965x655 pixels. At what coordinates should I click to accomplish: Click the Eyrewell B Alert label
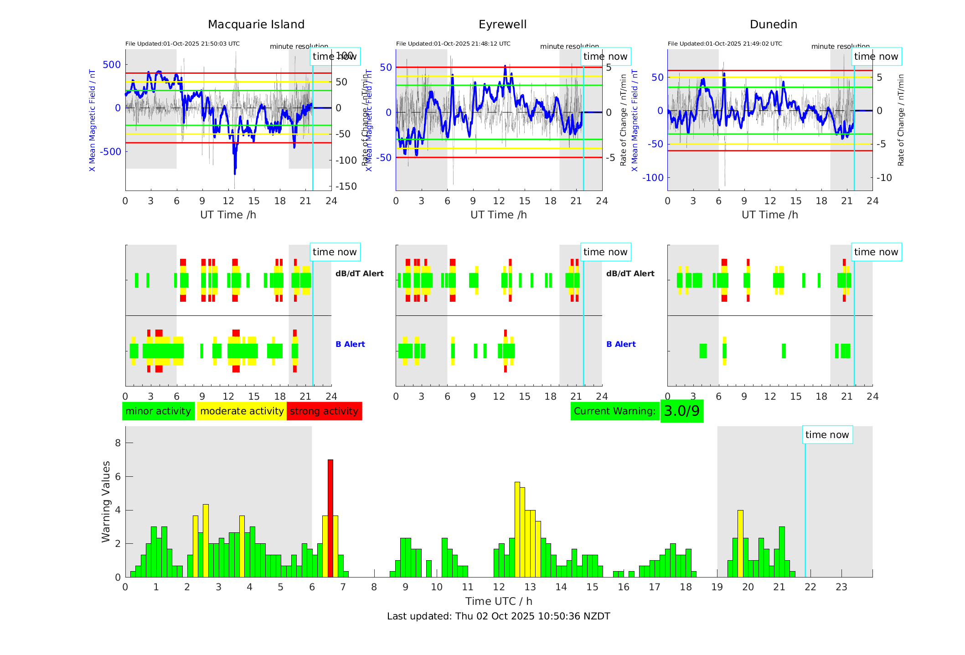(x=621, y=344)
